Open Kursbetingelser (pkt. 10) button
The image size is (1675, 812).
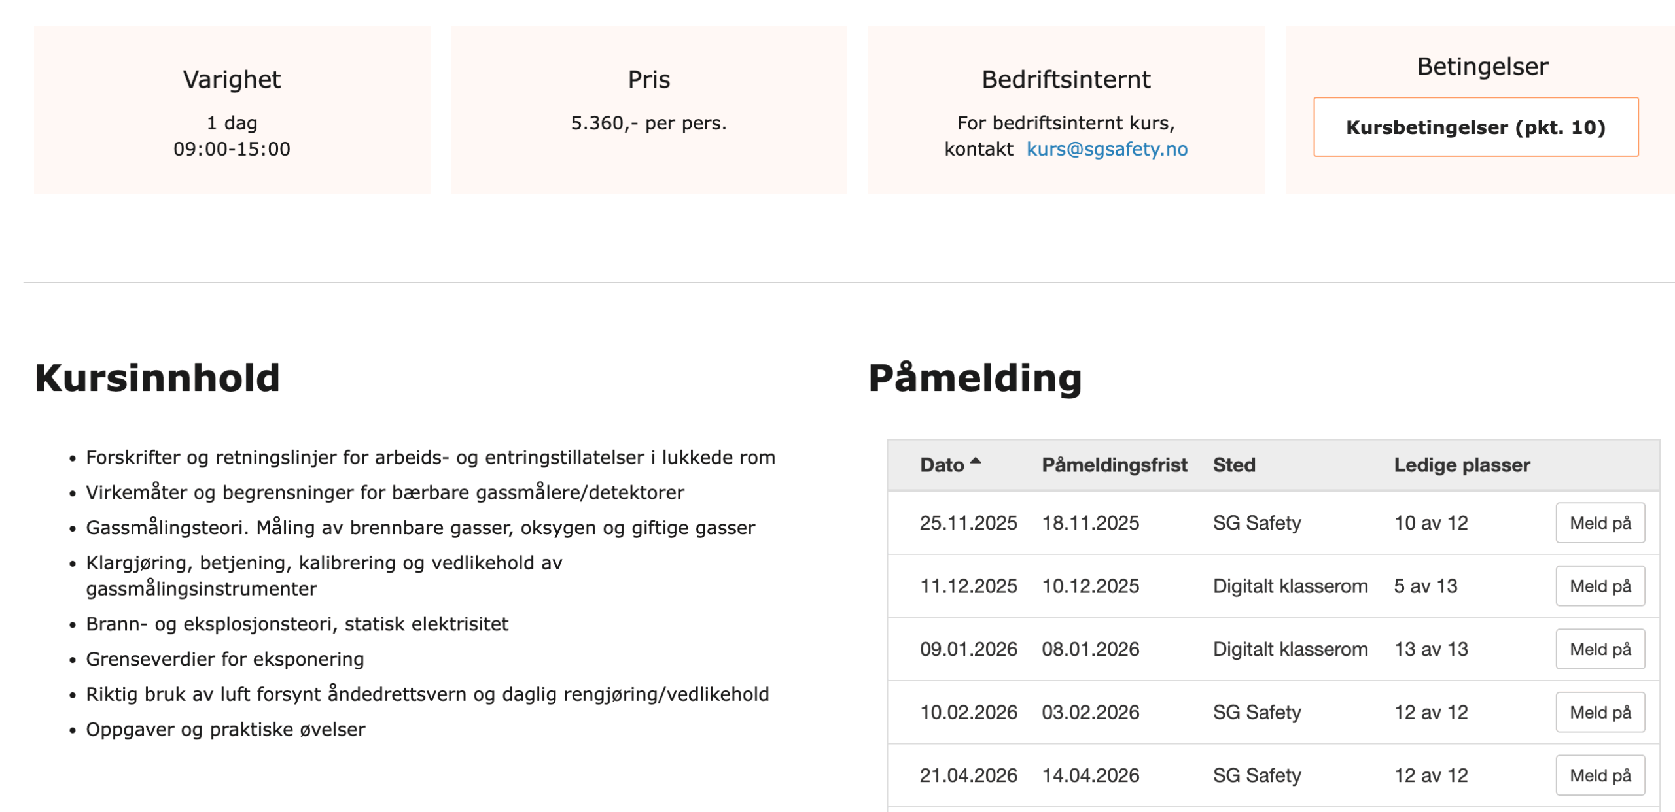pyautogui.click(x=1475, y=127)
